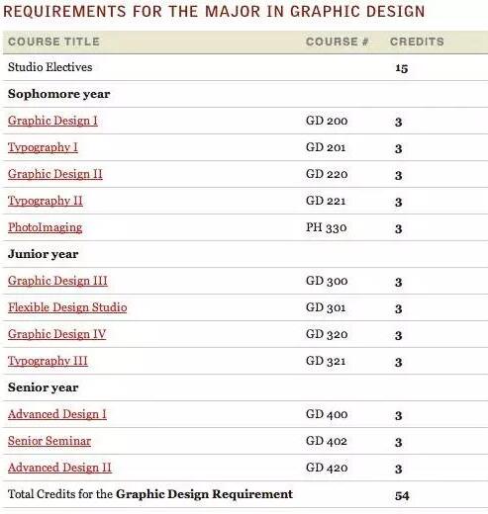Follow the Senior Seminar link

tap(49, 441)
